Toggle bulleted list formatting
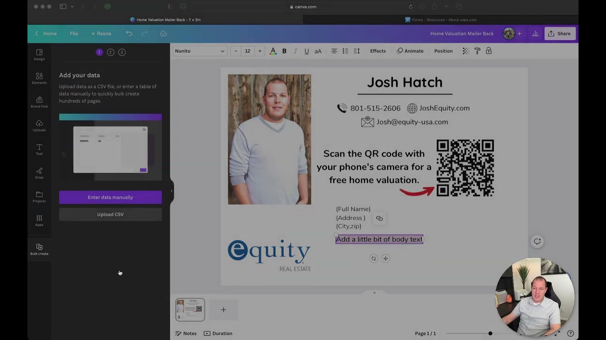The height and width of the screenshot is (340, 606). [345, 51]
